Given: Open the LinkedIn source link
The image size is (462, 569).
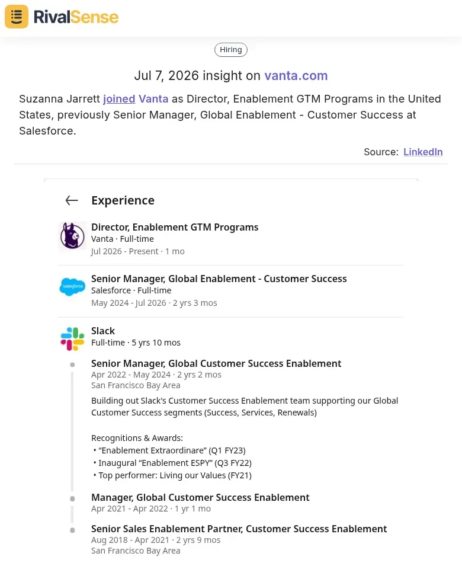Looking at the screenshot, I should (423, 152).
